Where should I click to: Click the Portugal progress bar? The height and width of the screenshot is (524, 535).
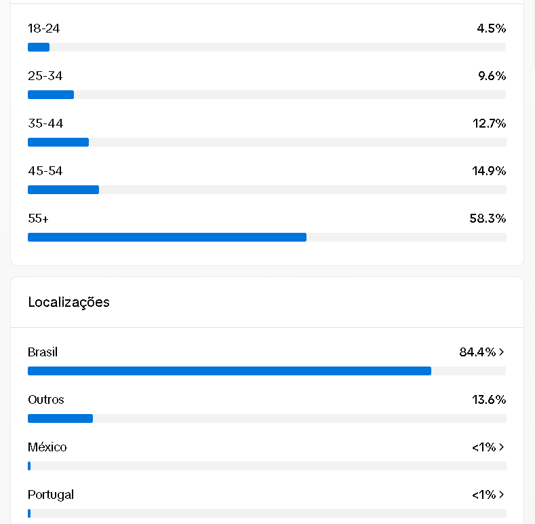(x=266, y=514)
